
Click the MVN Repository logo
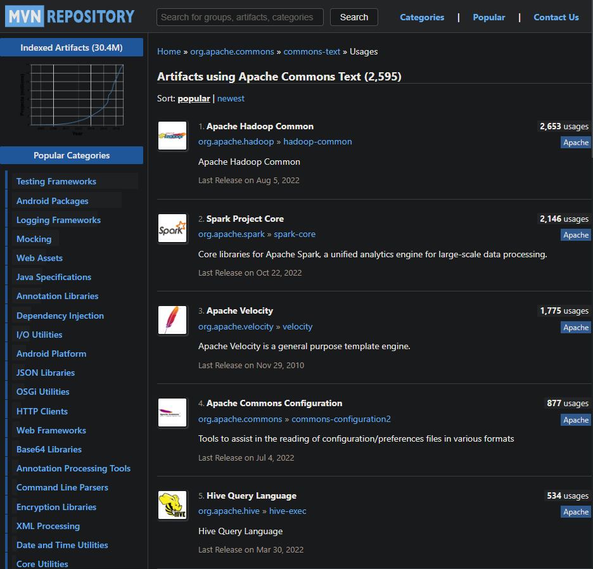click(x=70, y=16)
